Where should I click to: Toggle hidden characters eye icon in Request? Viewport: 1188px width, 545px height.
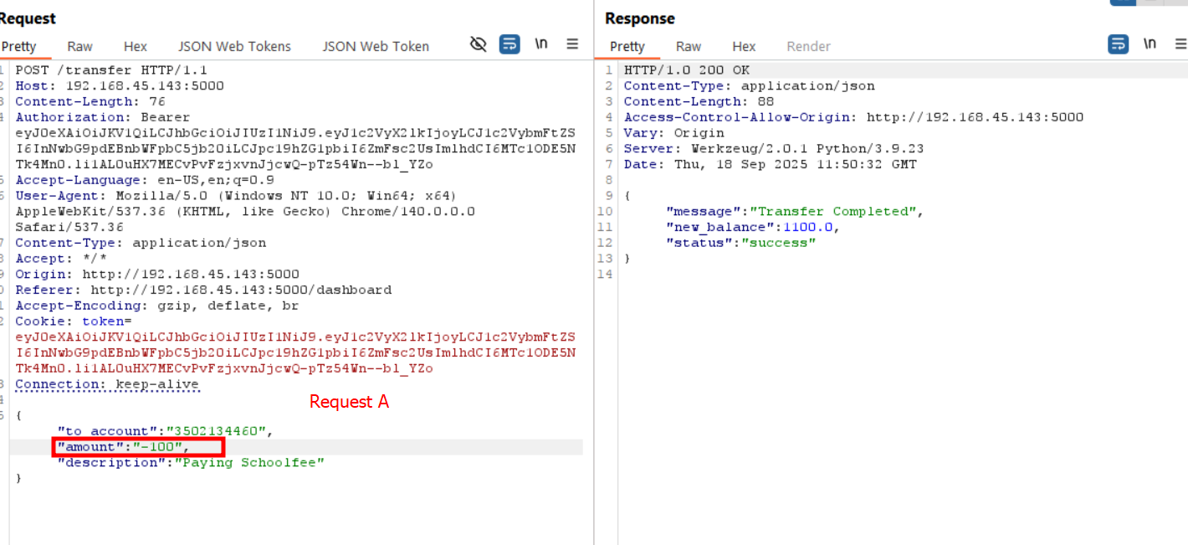479,44
